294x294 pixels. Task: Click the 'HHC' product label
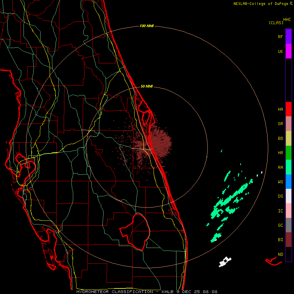click(287, 20)
